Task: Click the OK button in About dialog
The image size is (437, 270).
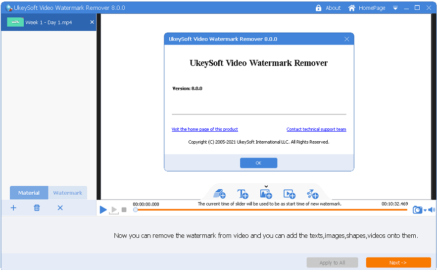Action: 258,163
